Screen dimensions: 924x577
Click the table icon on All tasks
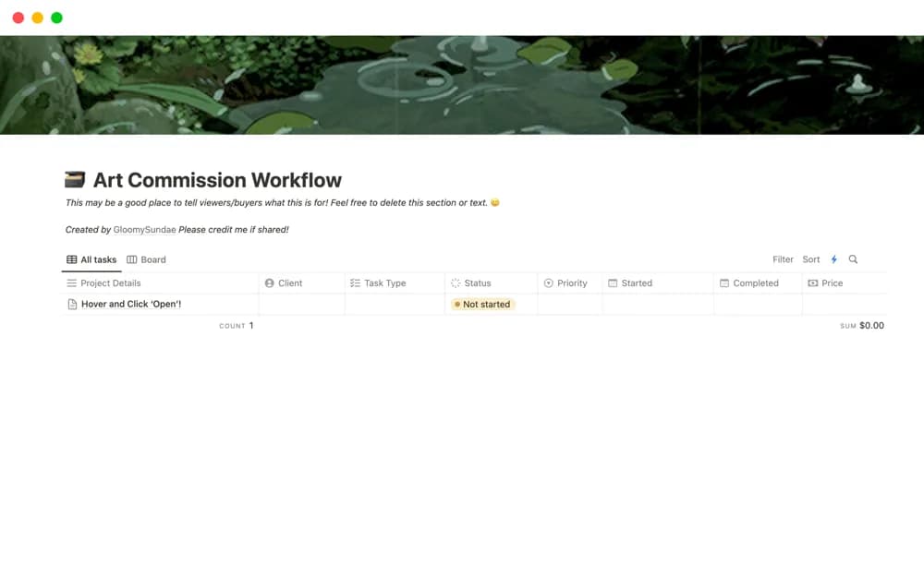point(72,259)
